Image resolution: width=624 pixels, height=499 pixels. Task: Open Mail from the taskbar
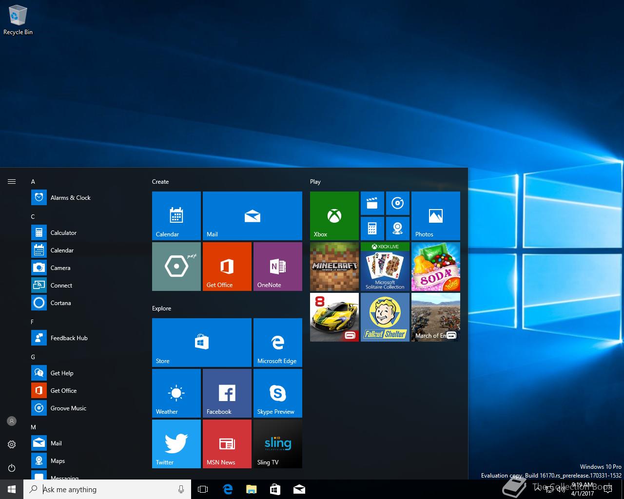click(299, 489)
